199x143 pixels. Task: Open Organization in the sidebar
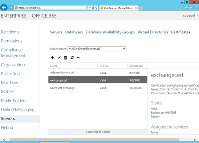coord(13,65)
